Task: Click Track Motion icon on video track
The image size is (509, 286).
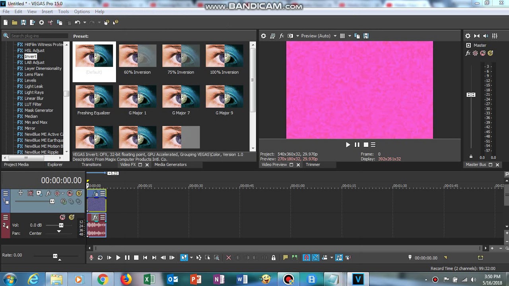Action: click(x=39, y=193)
